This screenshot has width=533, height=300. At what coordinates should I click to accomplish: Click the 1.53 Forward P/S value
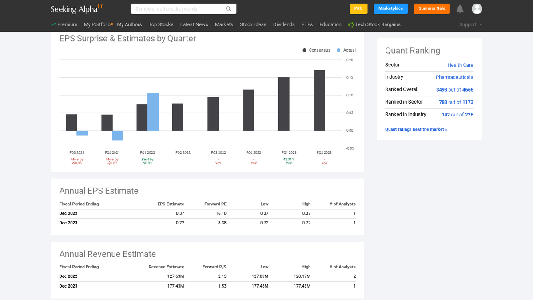click(222, 286)
